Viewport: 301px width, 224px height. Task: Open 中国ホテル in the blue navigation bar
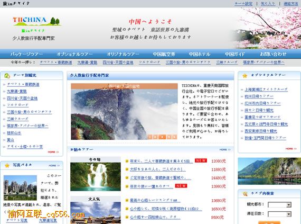(200, 54)
